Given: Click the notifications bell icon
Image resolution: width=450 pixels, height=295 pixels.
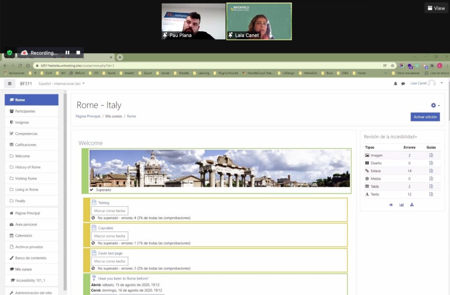Looking at the screenshot, I should tap(395, 84).
